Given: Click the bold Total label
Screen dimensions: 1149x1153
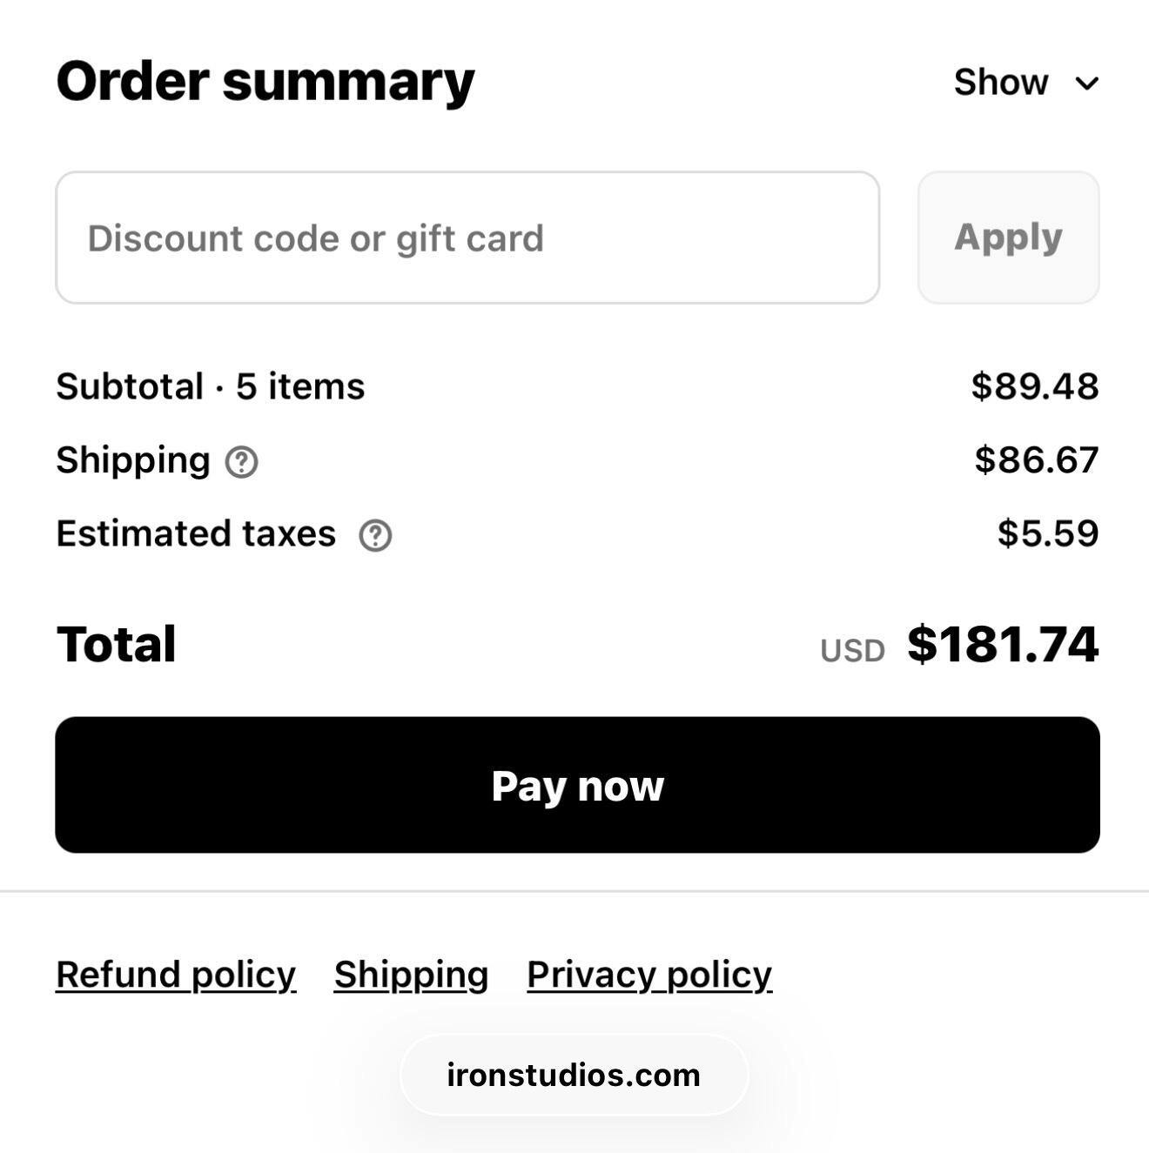Looking at the screenshot, I should [x=117, y=645].
